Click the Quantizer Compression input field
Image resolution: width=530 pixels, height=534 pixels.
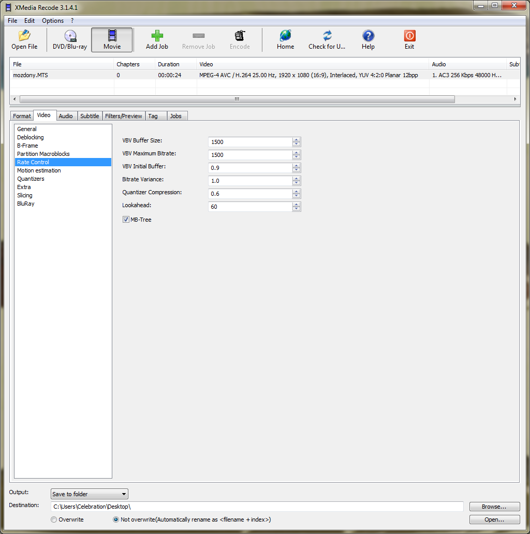(x=250, y=194)
